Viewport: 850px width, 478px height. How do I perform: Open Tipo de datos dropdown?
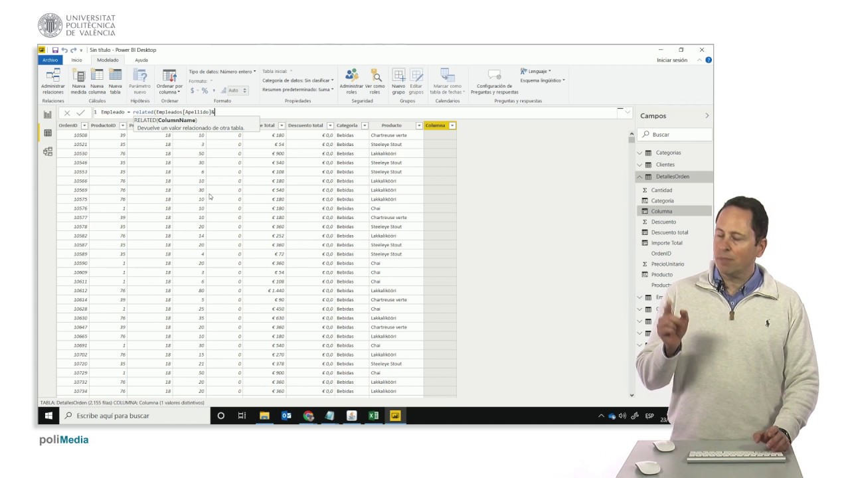coord(222,71)
